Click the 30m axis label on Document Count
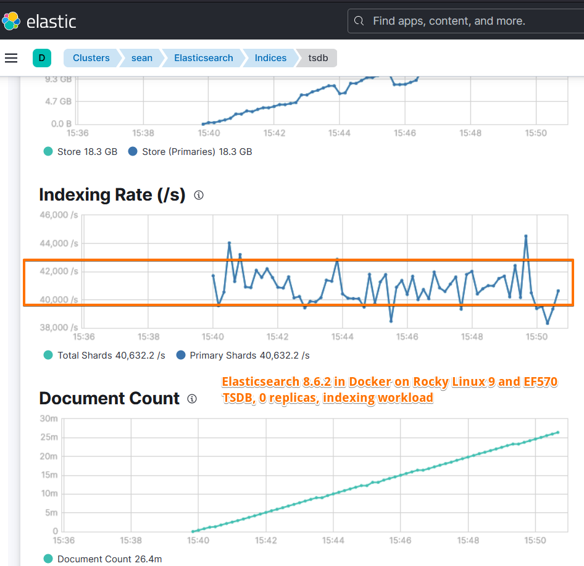The image size is (584, 566). tap(49, 418)
